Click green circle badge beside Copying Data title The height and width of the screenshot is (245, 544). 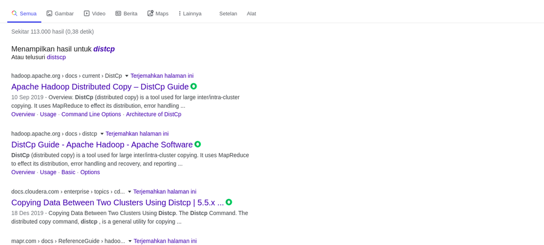click(x=229, y=202)
